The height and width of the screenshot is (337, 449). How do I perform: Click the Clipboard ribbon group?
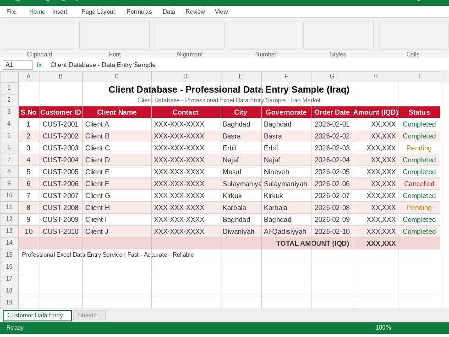[40, 36]
